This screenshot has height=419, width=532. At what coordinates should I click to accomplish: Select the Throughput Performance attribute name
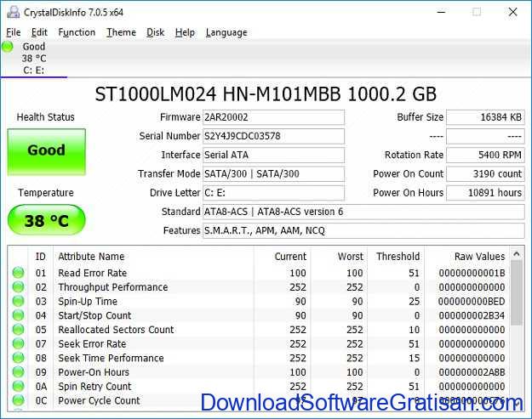pos(113,287)
